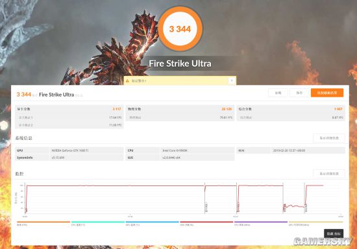Image resolution: width=357 pixels, height=249 pixels.
Task: Expand the validation warning banner's small button
Action: 232,80
